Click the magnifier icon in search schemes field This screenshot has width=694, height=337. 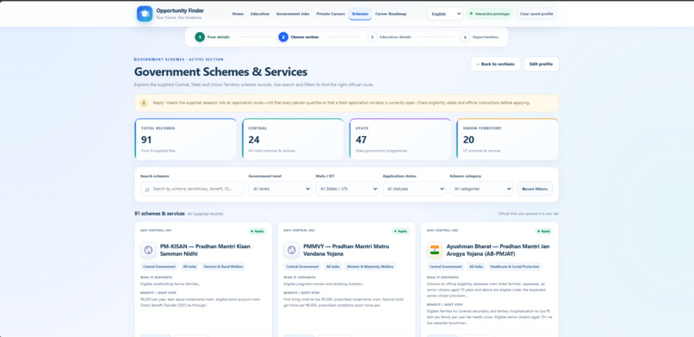(147, 189)
